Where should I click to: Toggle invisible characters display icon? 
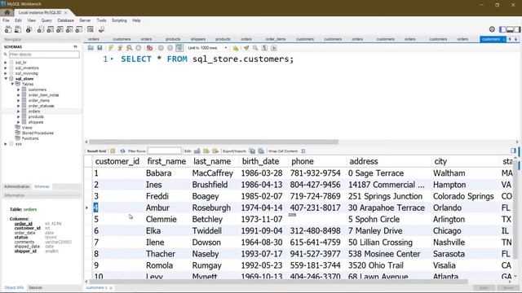pos(264,48)
